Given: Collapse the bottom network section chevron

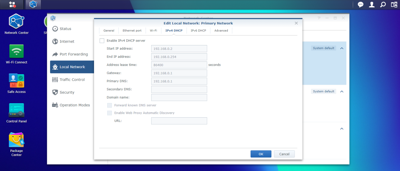Looking at the screenshot, I should 342,129.
